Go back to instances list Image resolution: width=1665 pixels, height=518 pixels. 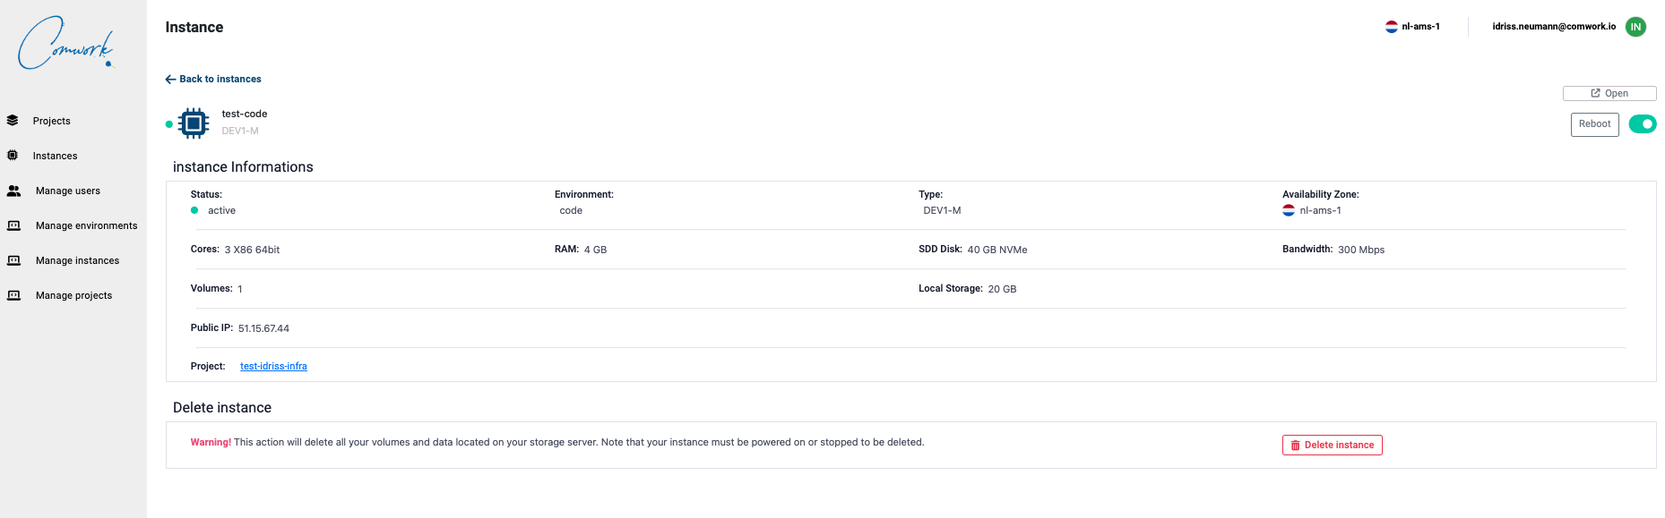coord(213,79)
